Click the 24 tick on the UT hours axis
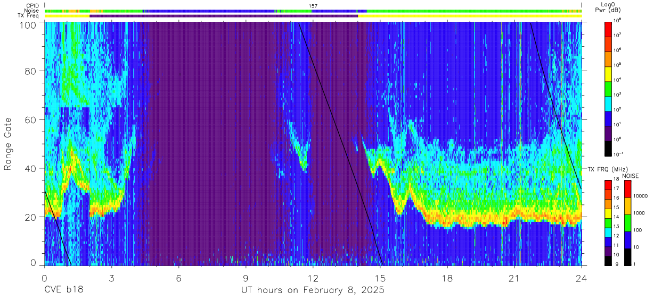654x301 pixels. coord(582,278)
